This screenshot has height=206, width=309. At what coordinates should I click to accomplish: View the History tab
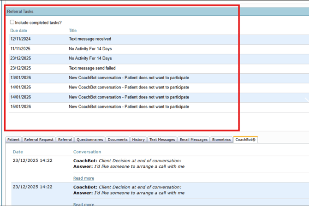pos(138,140)
